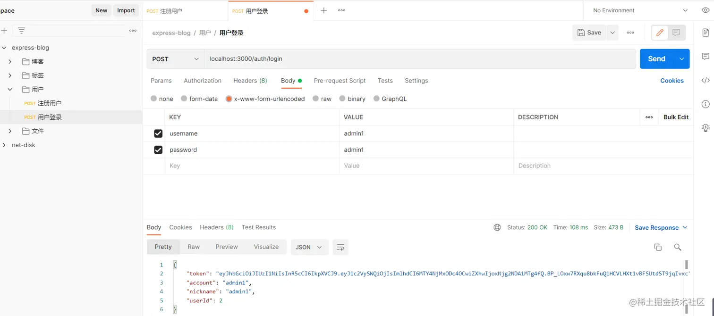Image resolution: width=714 pixels, height=316 pixels.
Task: Expand the 博客 folder chevron
Action: [x=10, y=62]
